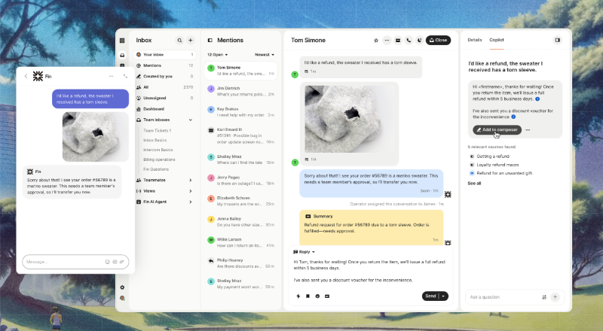Start a phone call with Tom Simone
This screenshot has width=603, height=331.
click(x=409, y=41)
